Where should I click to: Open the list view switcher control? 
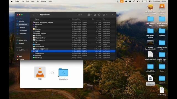click(80, 15)
